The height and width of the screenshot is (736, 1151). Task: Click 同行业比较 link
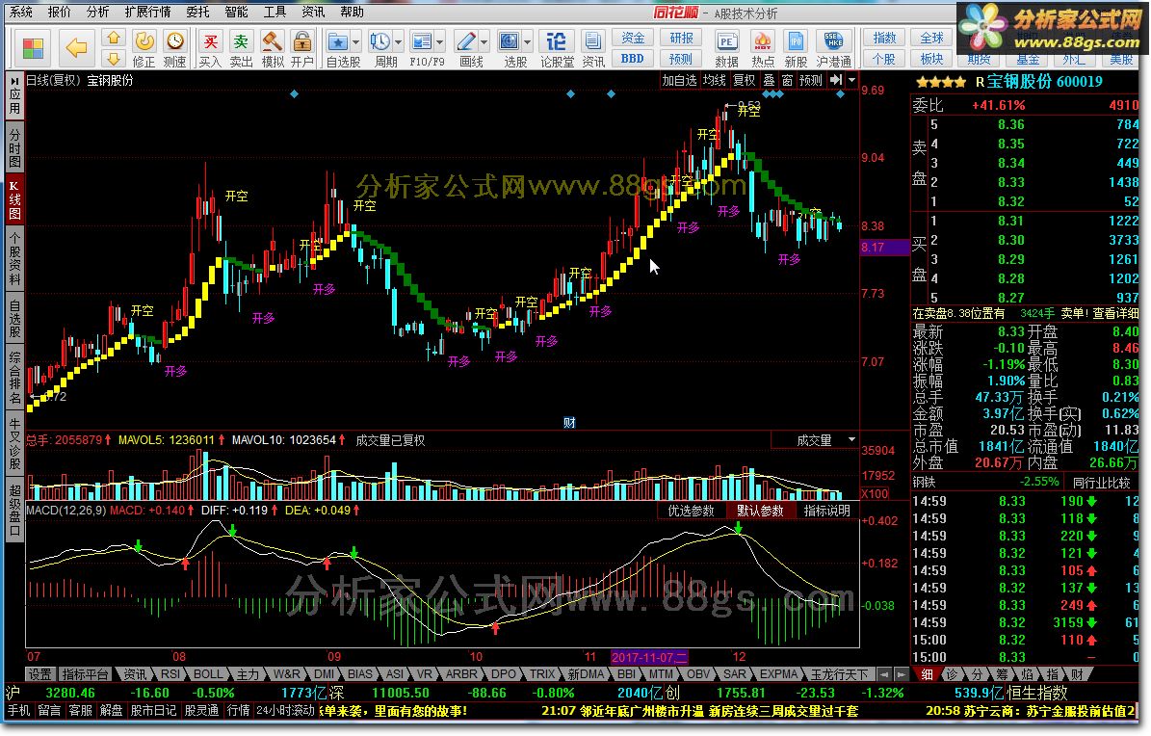point(1101,483)
